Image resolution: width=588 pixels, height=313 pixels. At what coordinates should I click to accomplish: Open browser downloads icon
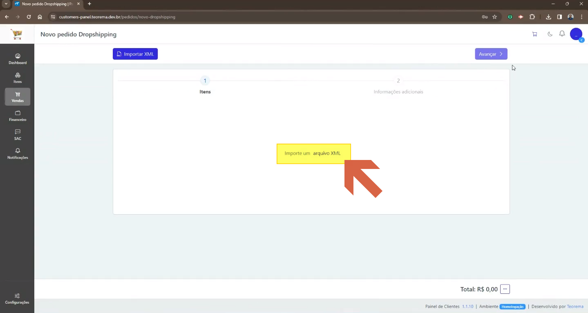coord(548,17)
